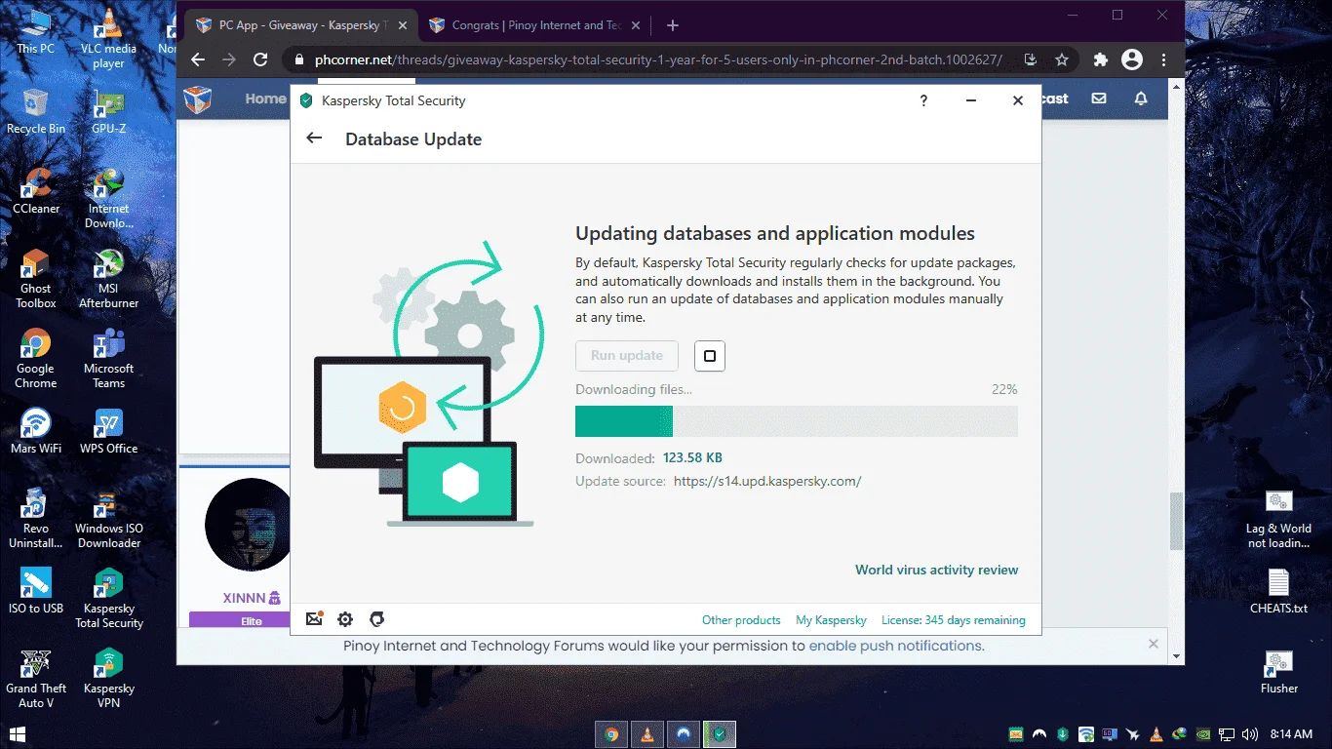Open the My Kaspersky link
Viewport: 1332px width, 749px height.
coord(832,620)
